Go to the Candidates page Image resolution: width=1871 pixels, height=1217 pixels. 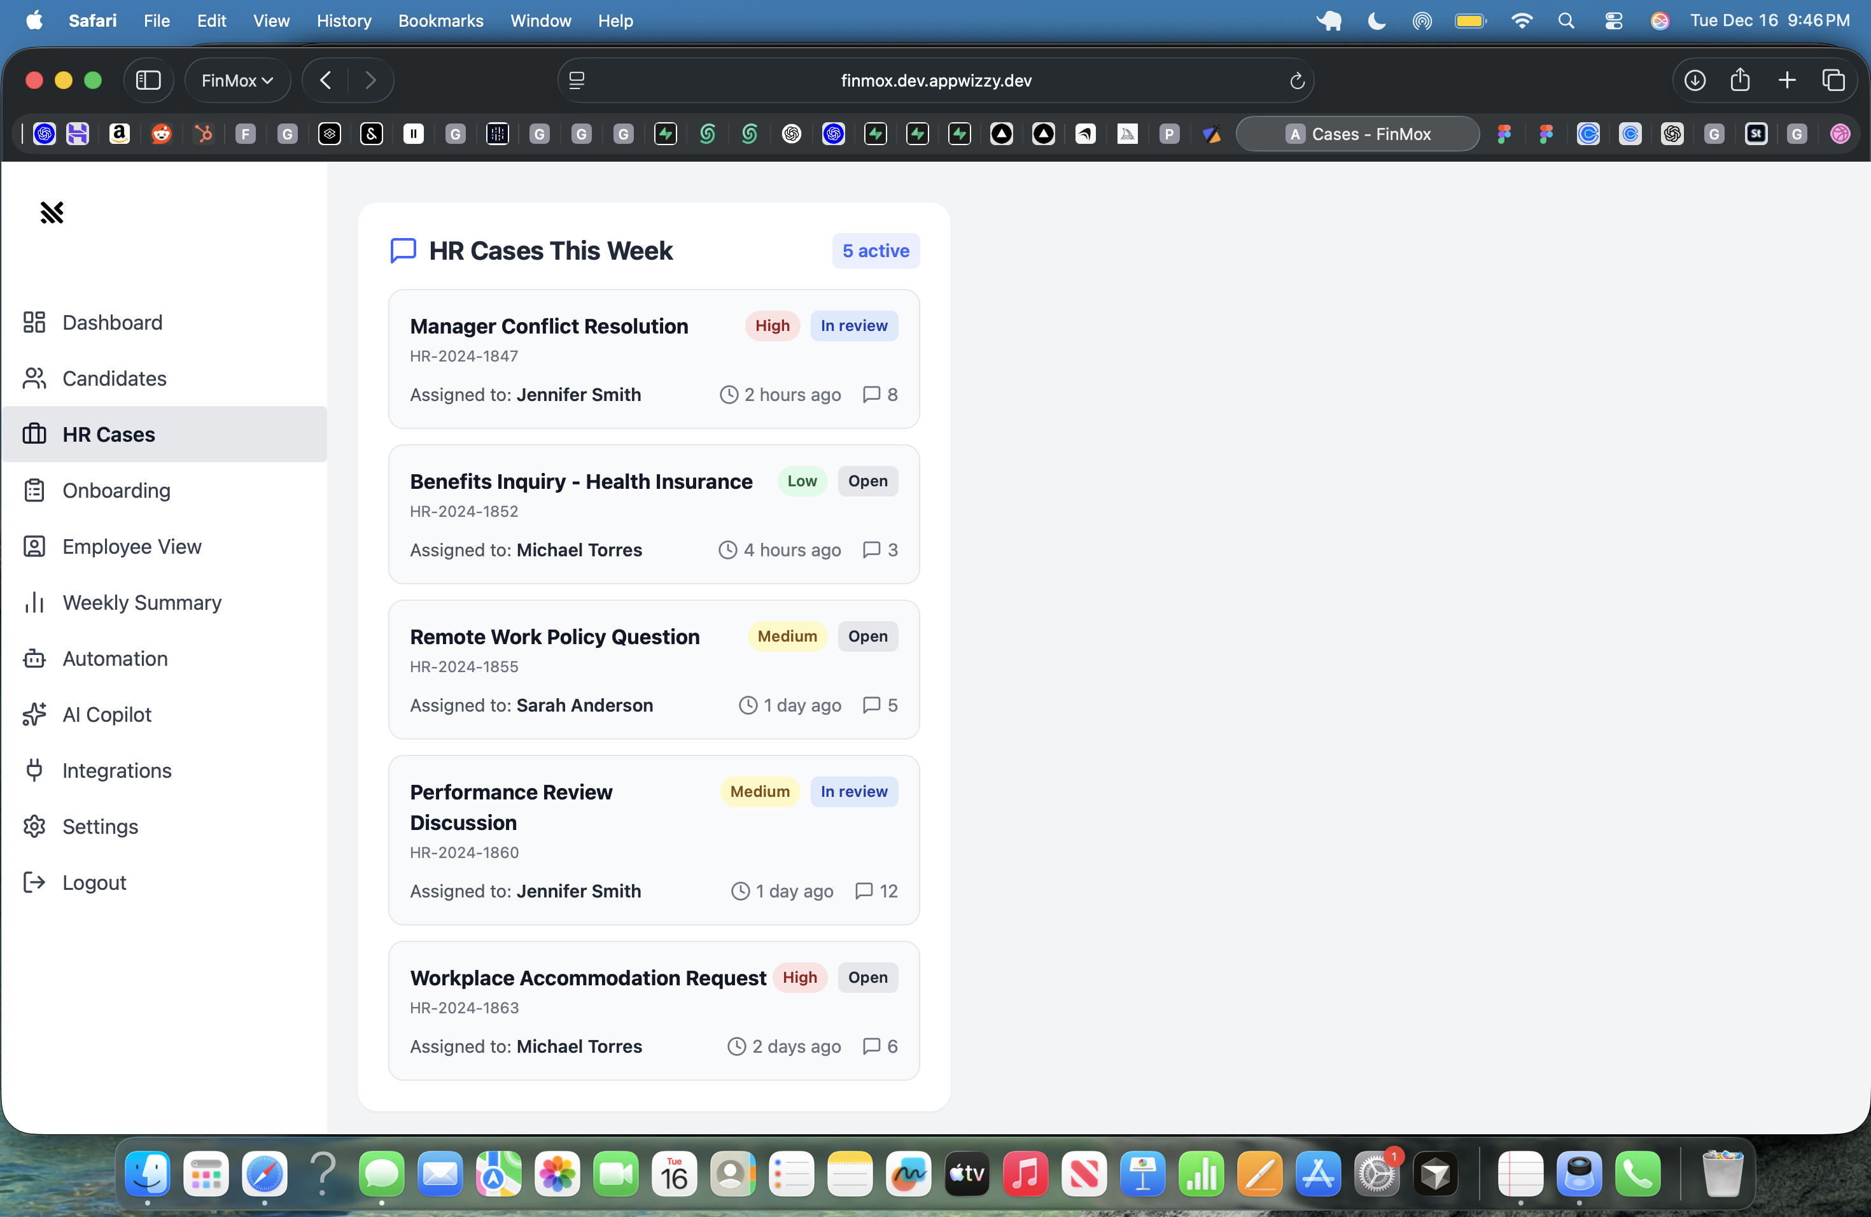coord(114,378)
